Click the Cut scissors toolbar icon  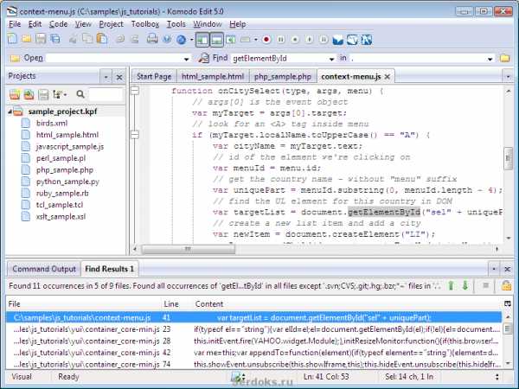pyautogui.click(x=73, y=40)
